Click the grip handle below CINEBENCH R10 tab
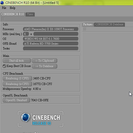 click(3, 19)
